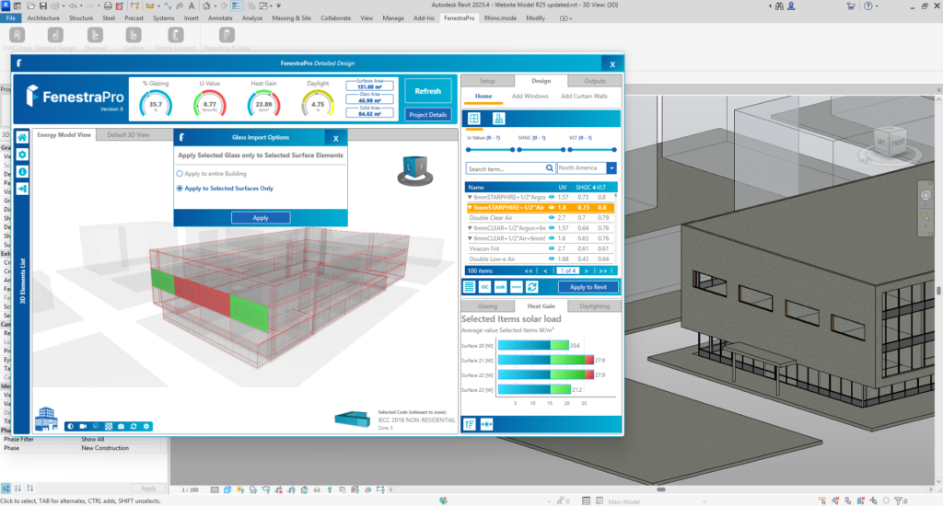The width and height of the screenshot is (943, 506).
Task: Toggle eye icon for 6mmCLEAR+1/2"Argon row
Action: 552,228
